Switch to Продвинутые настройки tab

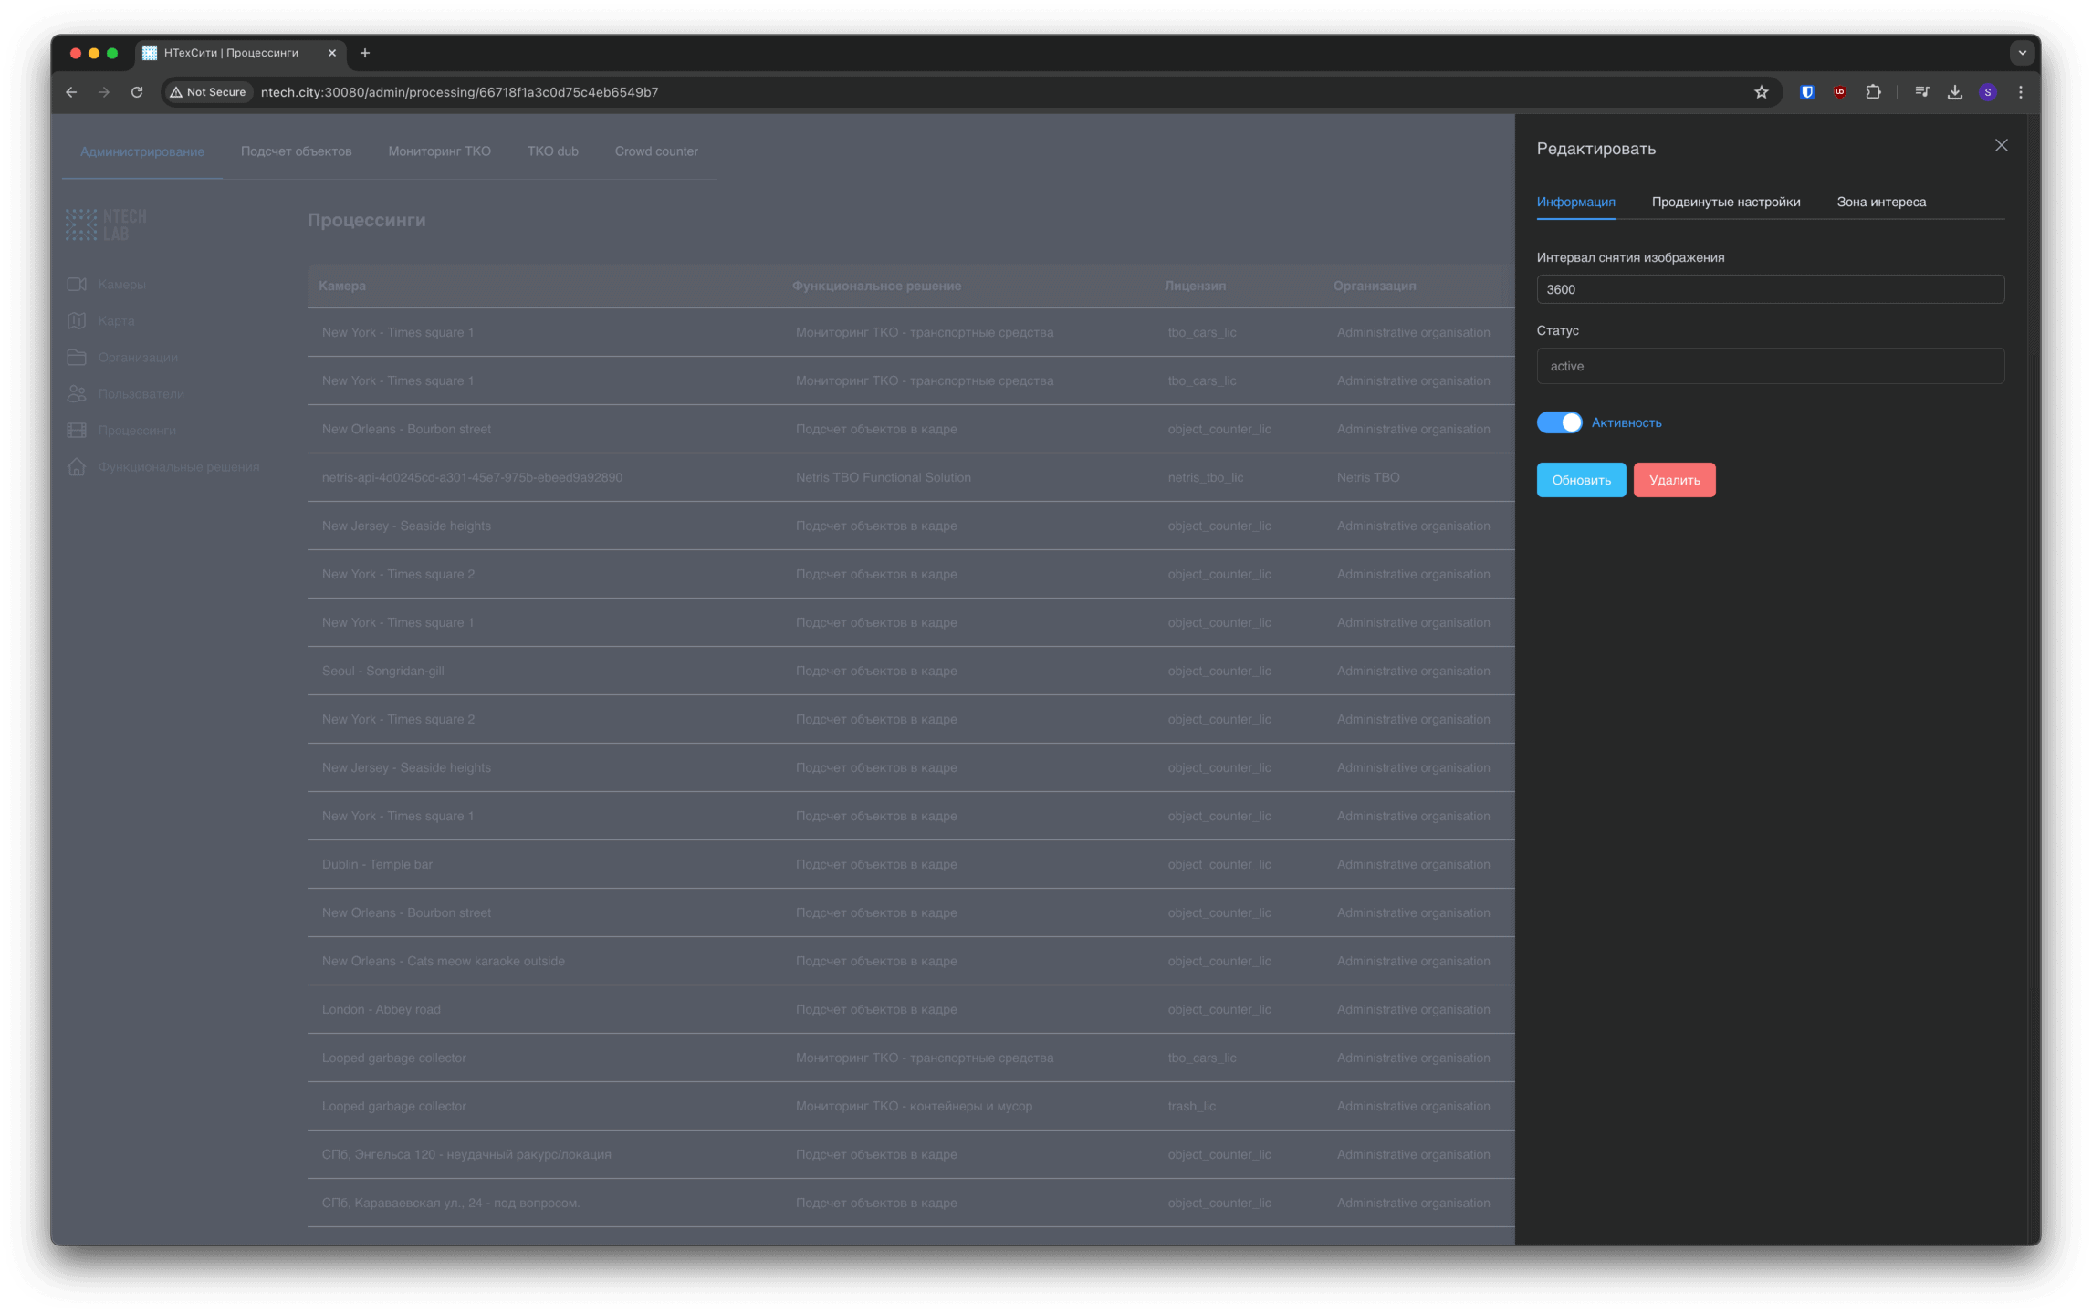tap(1725, 202)
